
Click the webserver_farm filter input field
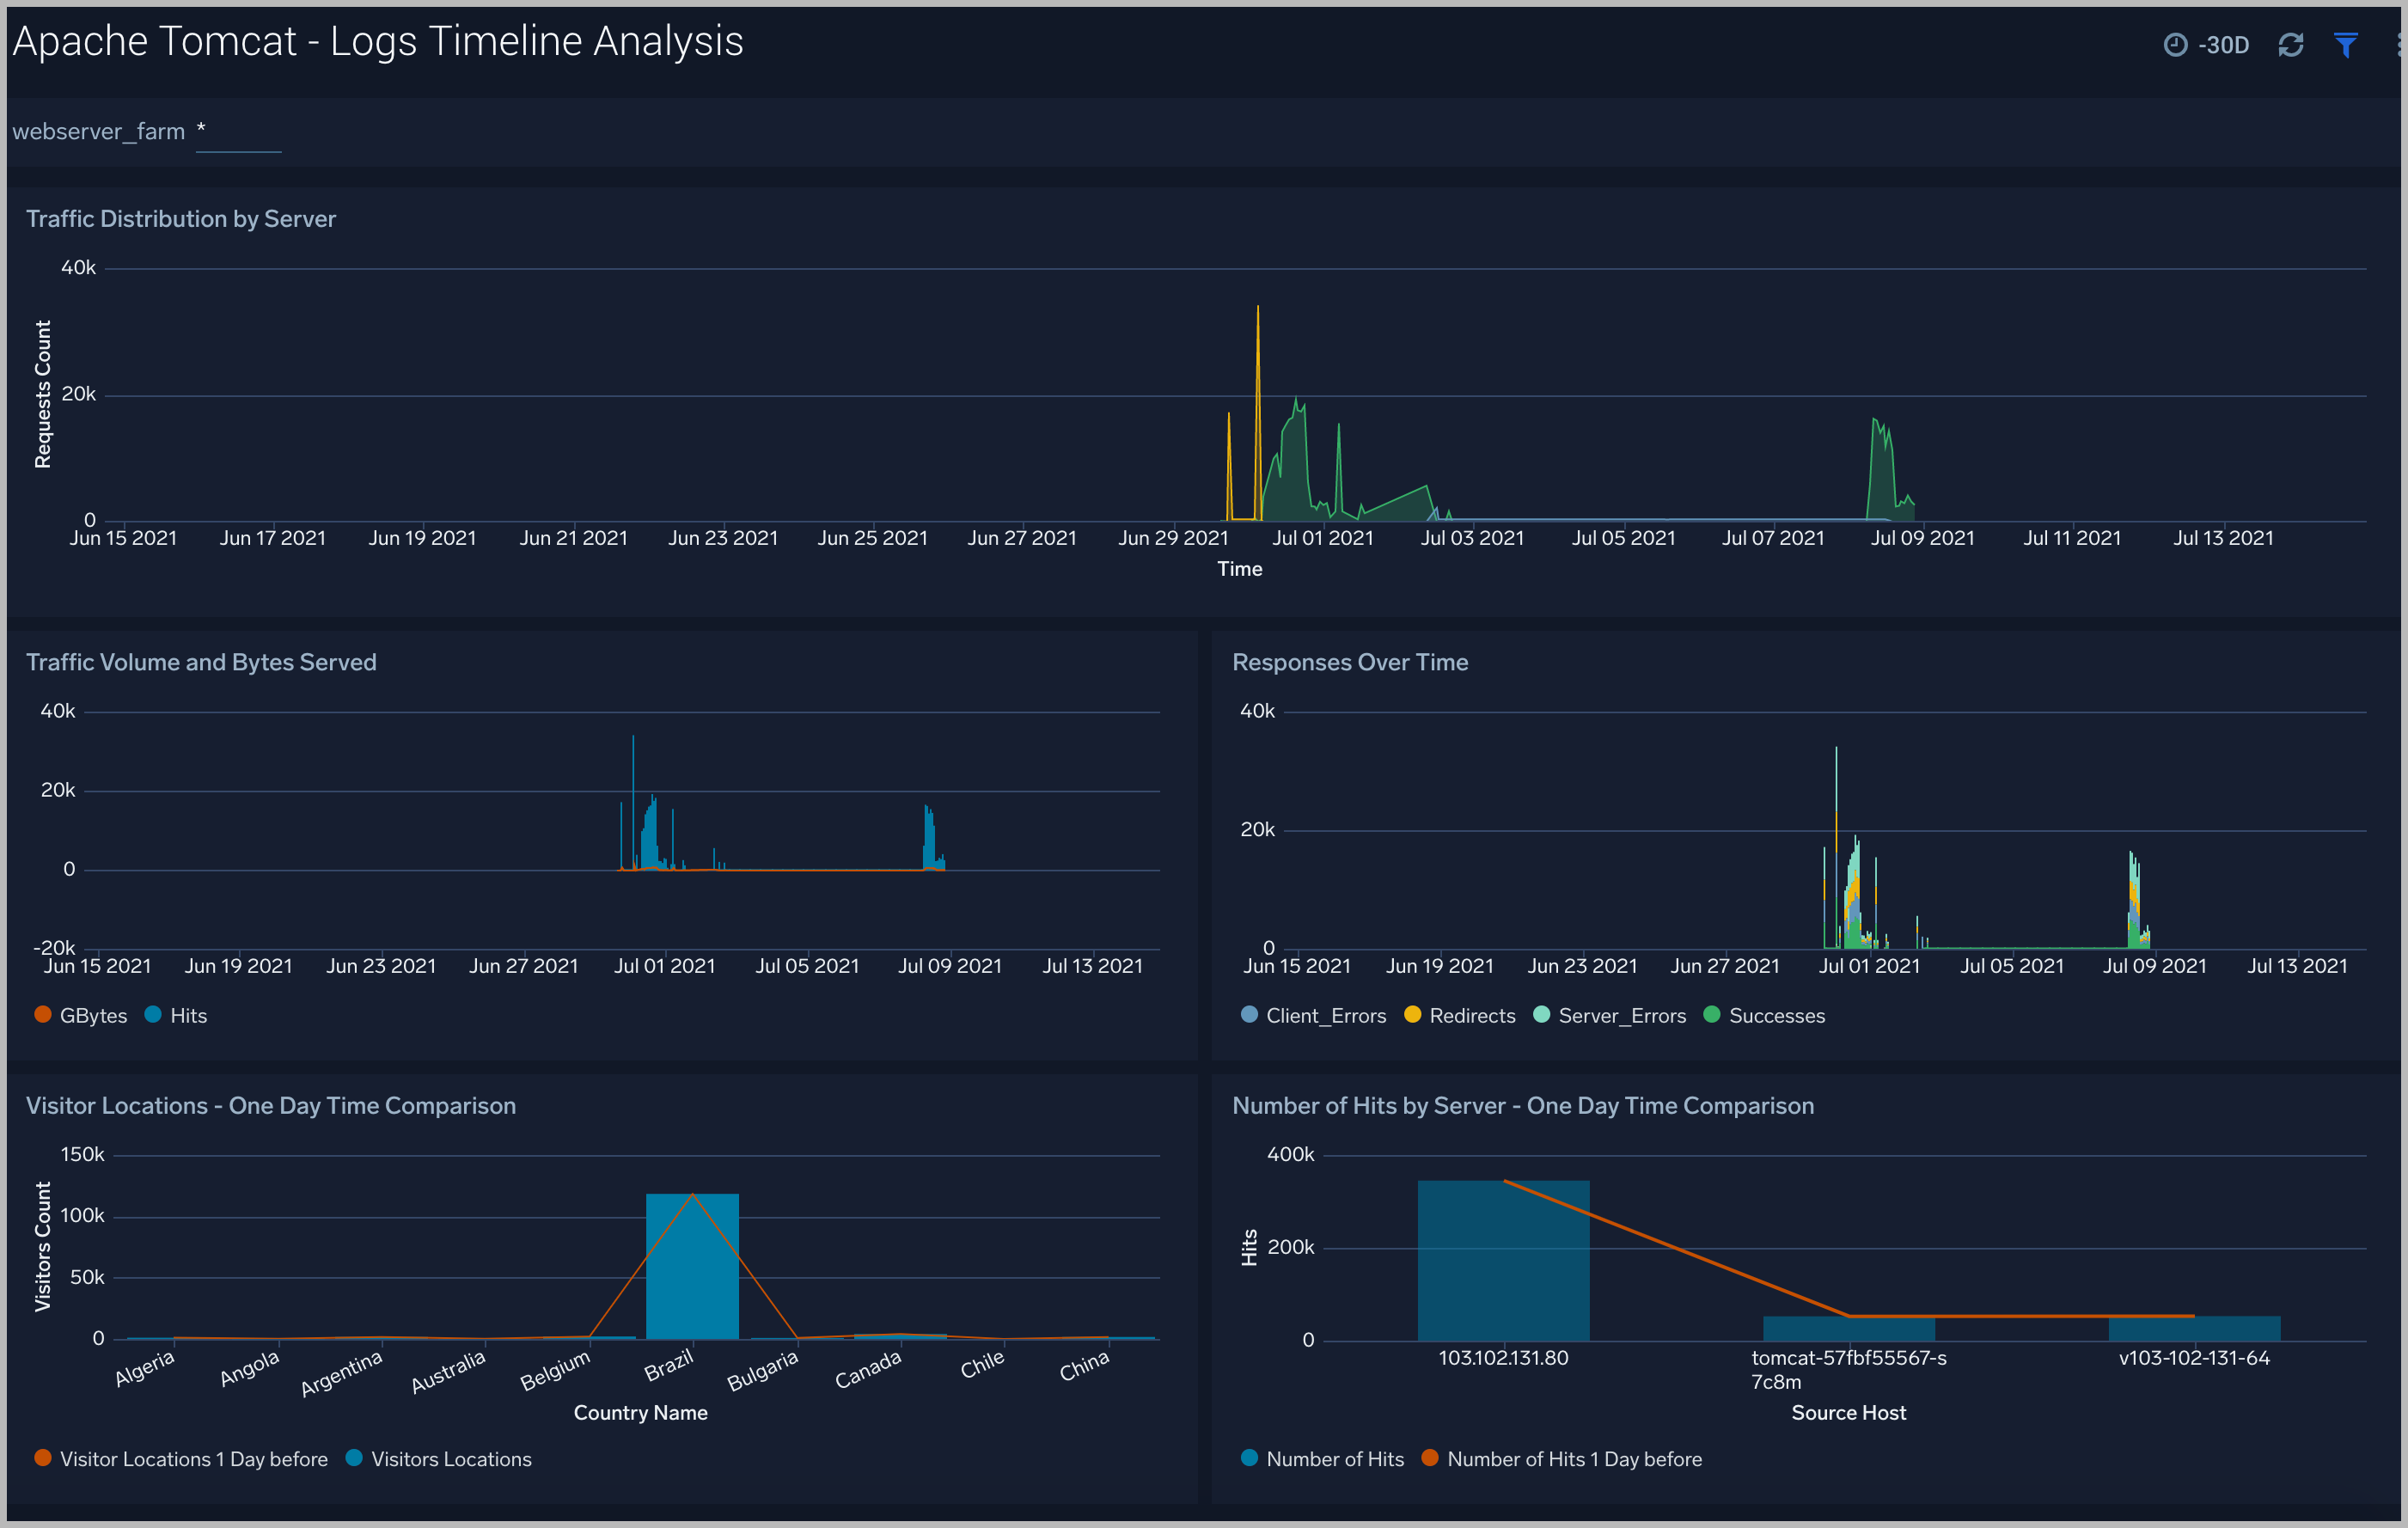pos(238,133)
